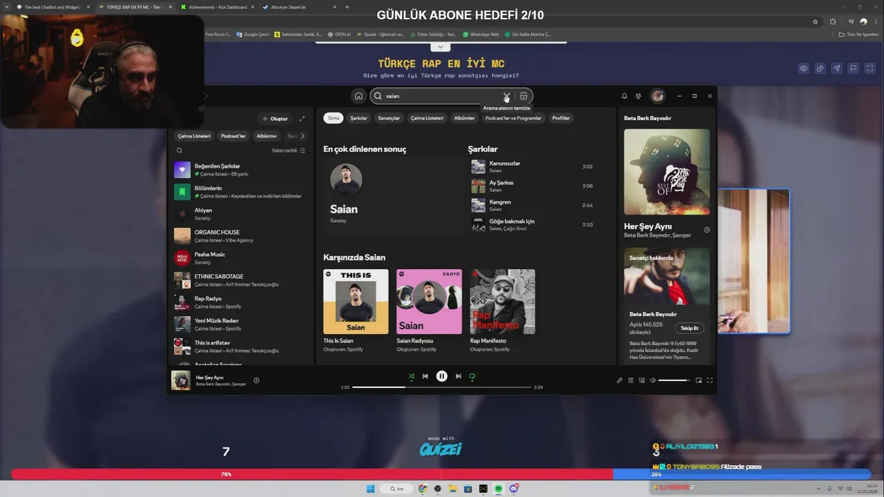
Task: Open Google Çeviri bookmark
Action: click(253, 34)
